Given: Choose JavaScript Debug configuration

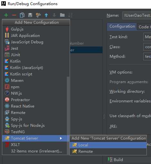Looking at the screenshot, I should tap(36, 42).
